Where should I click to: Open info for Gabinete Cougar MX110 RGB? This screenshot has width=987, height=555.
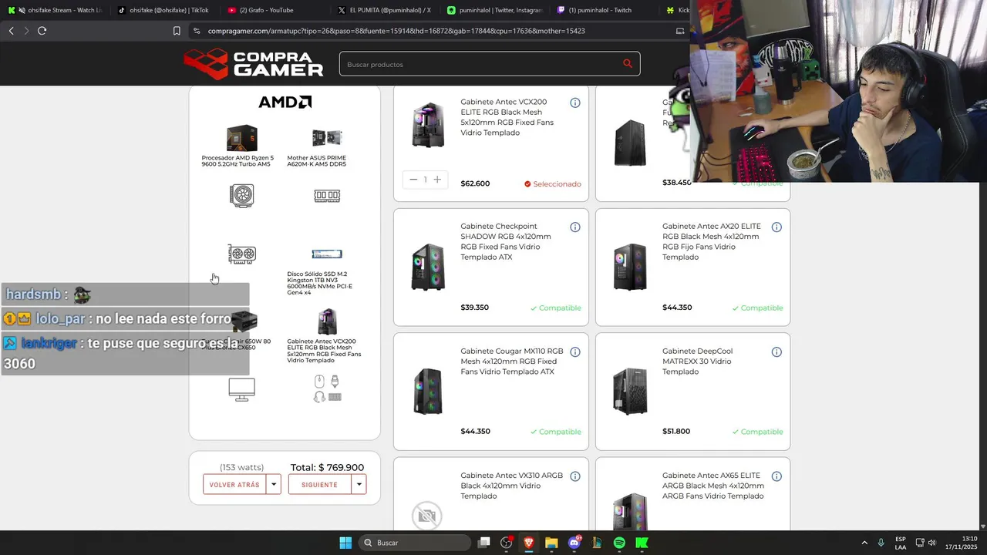coord(575,351)
